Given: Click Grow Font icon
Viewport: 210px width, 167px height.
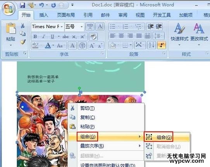Looking at the screenshot, I should click(92, 46).
